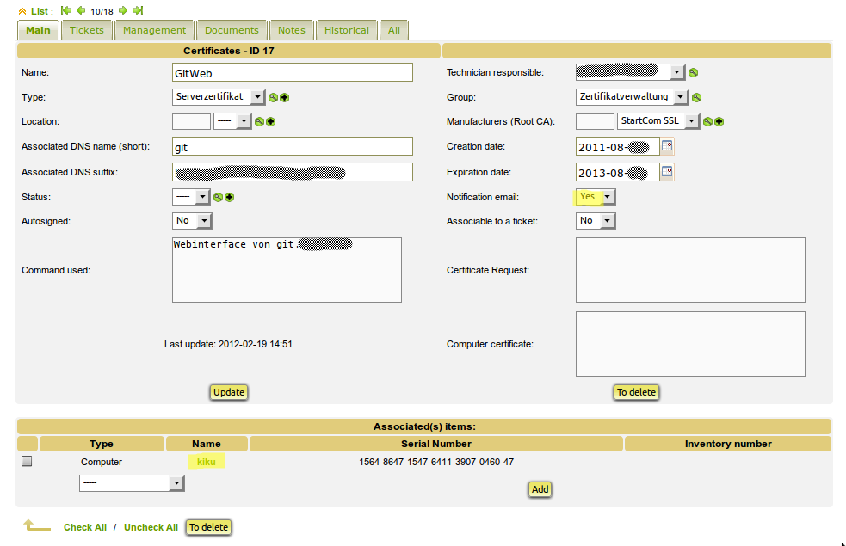Click the add icon beside Manufacturers dropdown
This screenshot has height=546, width=846.
pos(719,122)
